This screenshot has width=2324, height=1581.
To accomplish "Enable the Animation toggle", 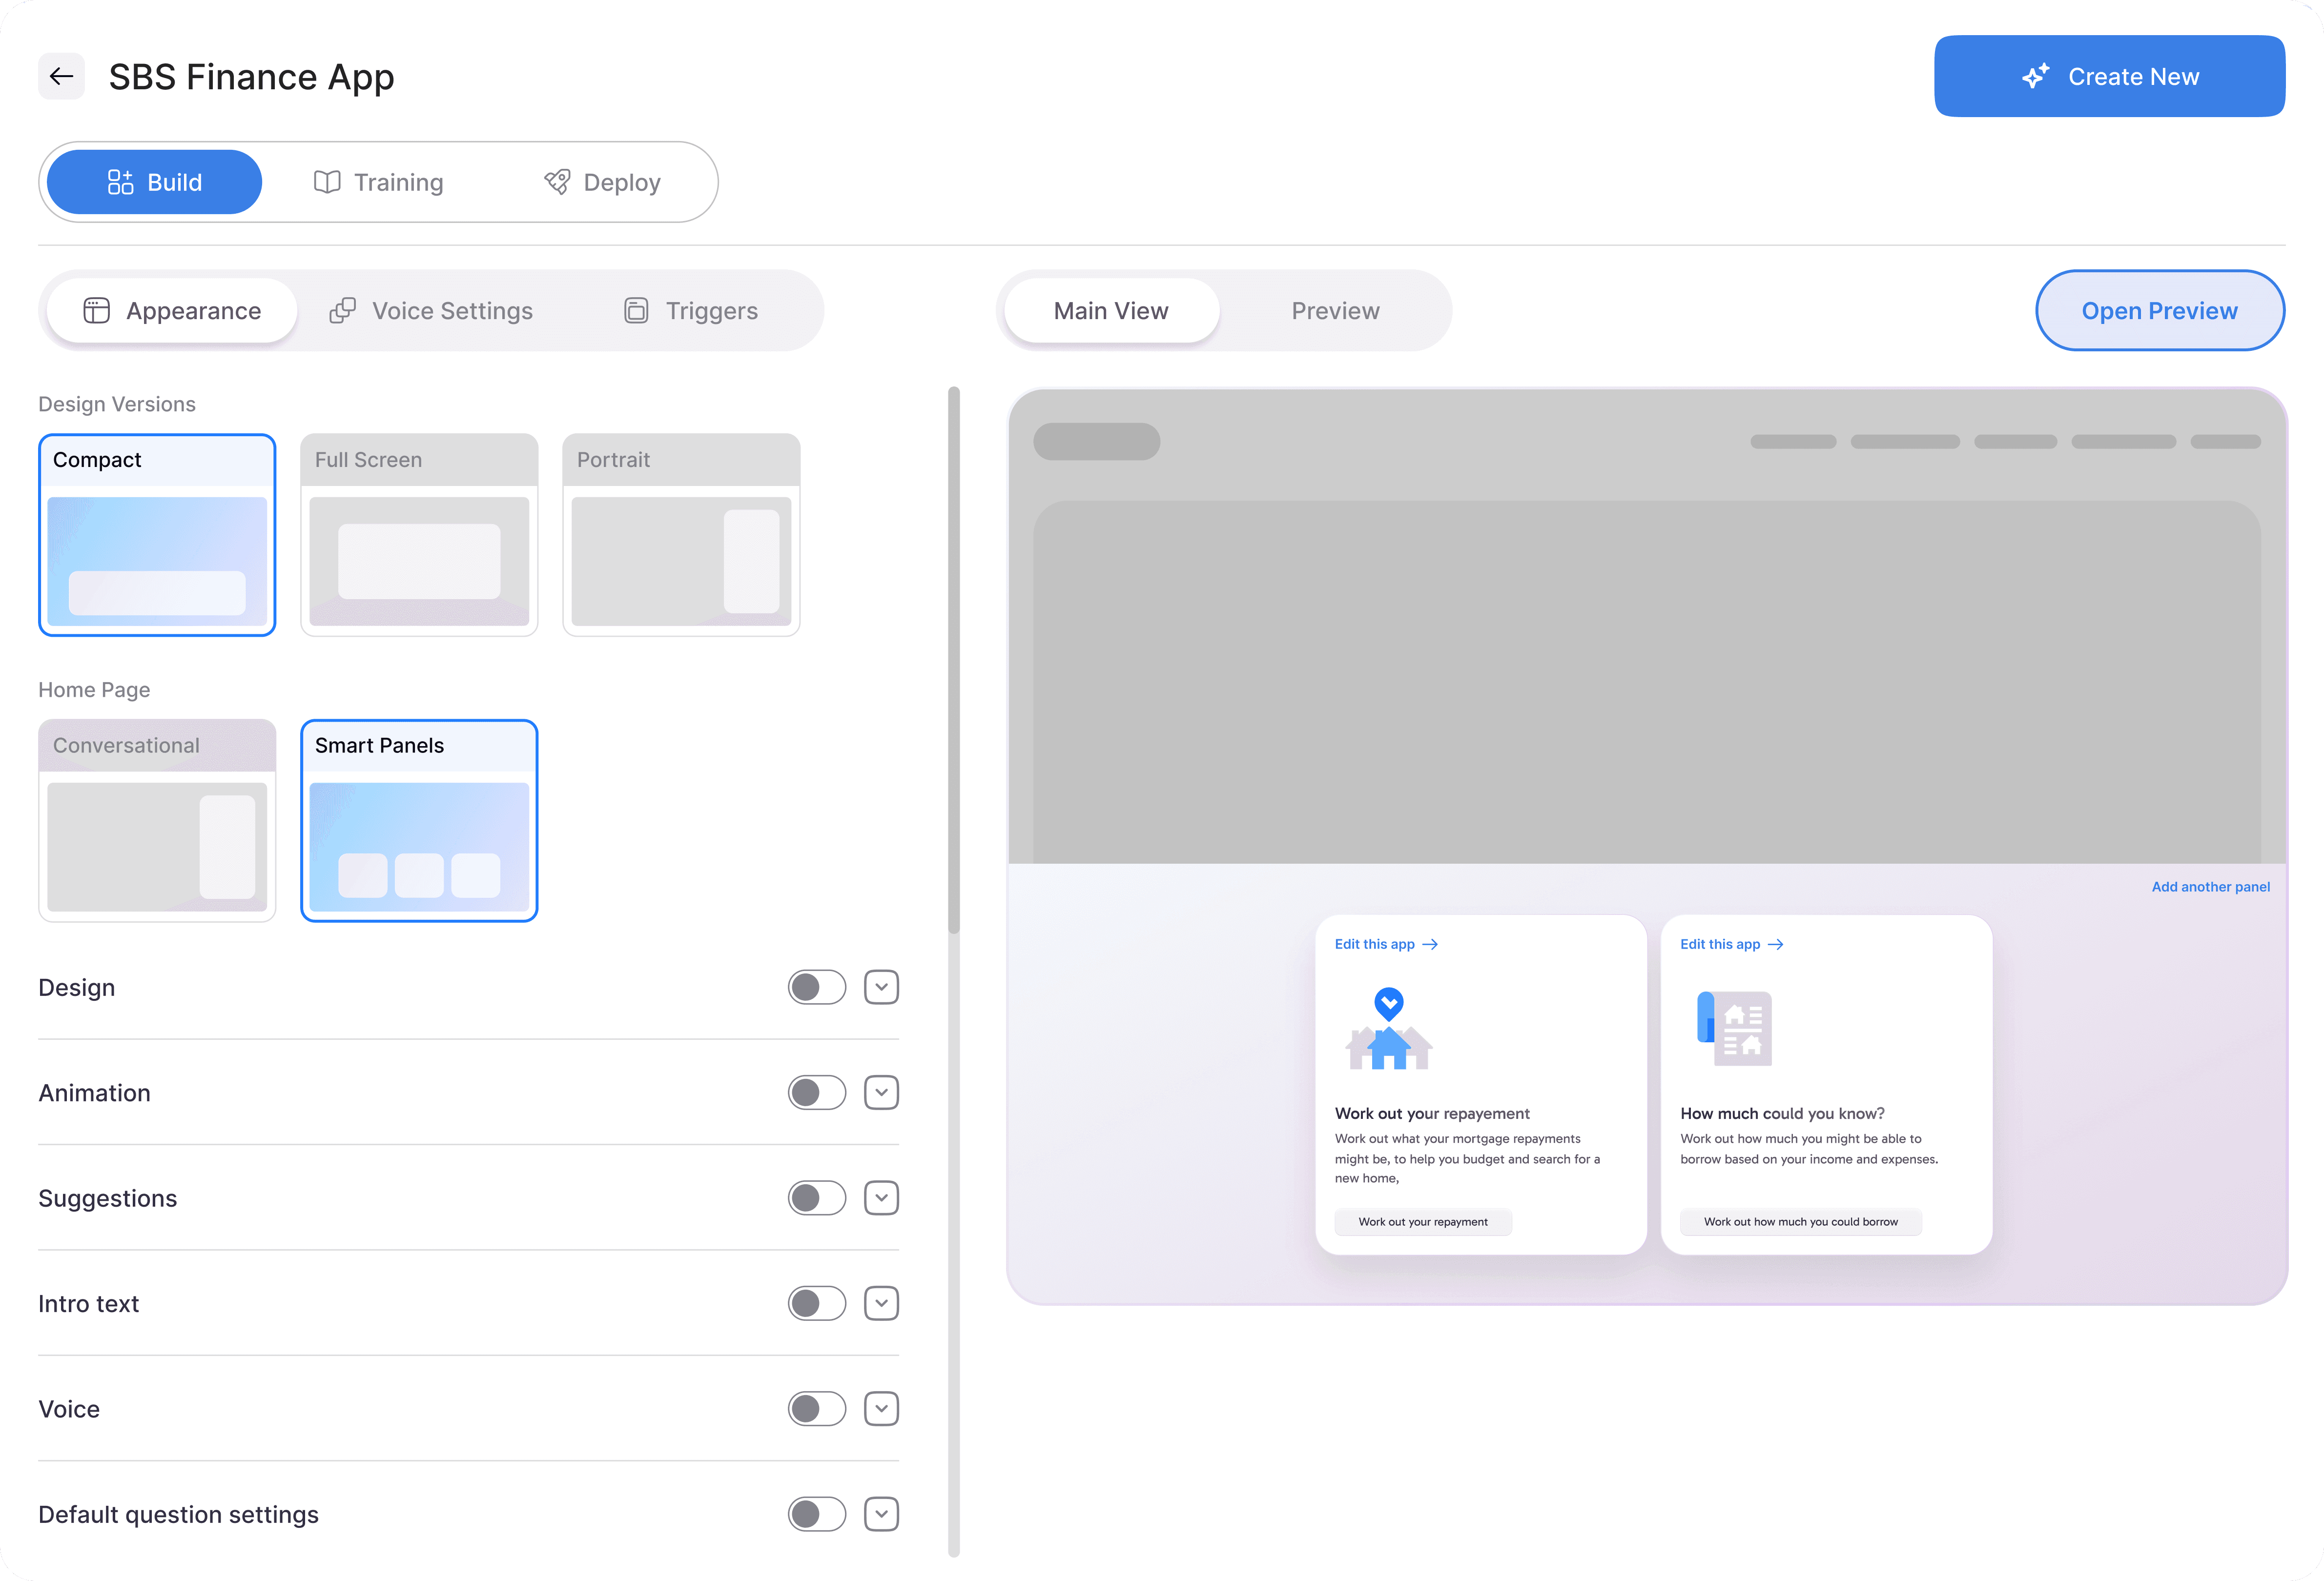I will click(x=816, y=1093).
